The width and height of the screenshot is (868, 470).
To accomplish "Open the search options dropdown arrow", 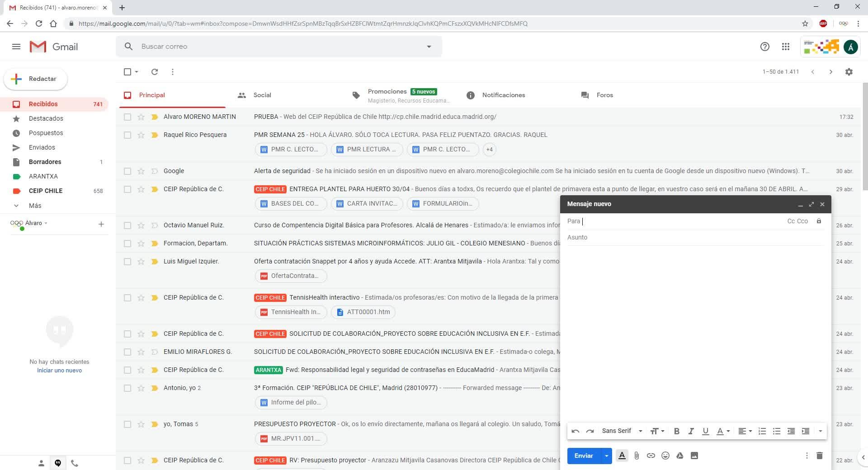I will tap(429, 47).
